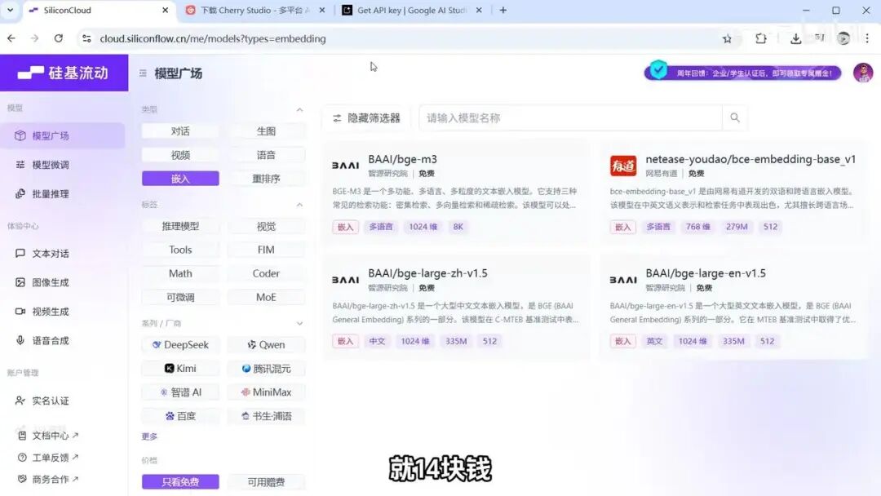
Task: Open 图像生成 sidebar item
Action: point(62,282)
